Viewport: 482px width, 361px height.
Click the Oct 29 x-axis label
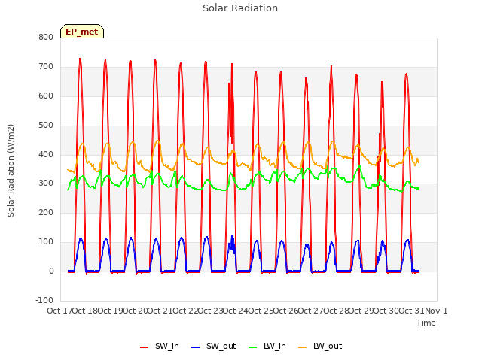tap(361, 311)
